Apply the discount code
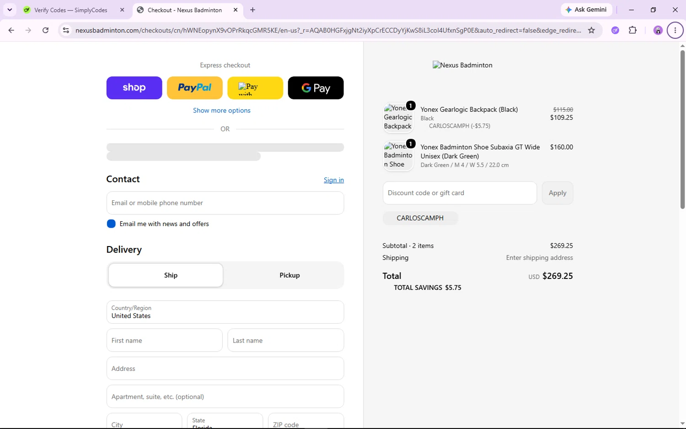This screenshot has height=429, width=686. pyautogui.click(x=557, y=193)
